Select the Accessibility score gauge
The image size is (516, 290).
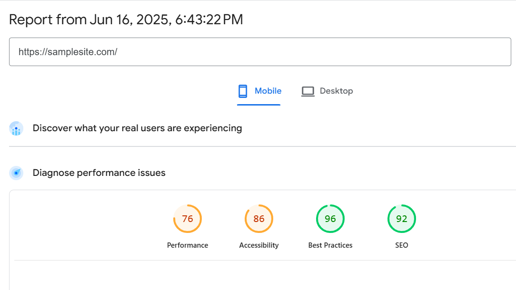click(x=259, y=219)
